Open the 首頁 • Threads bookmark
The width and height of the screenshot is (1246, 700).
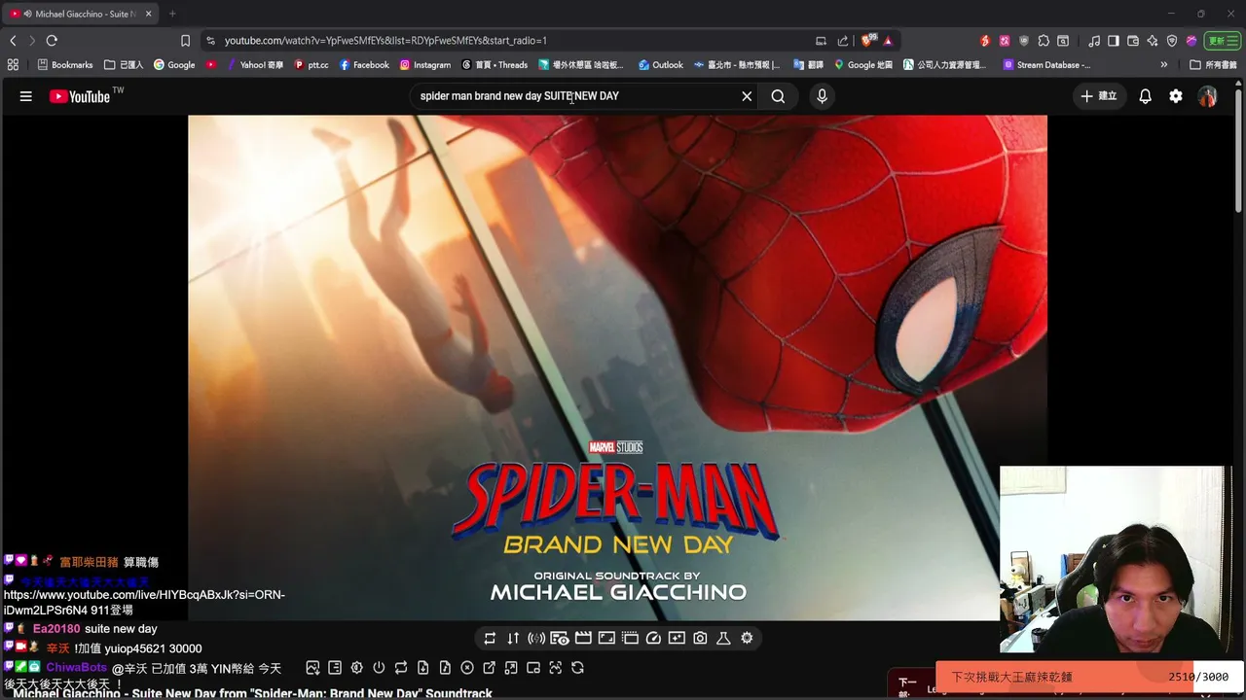coord(495,65)
